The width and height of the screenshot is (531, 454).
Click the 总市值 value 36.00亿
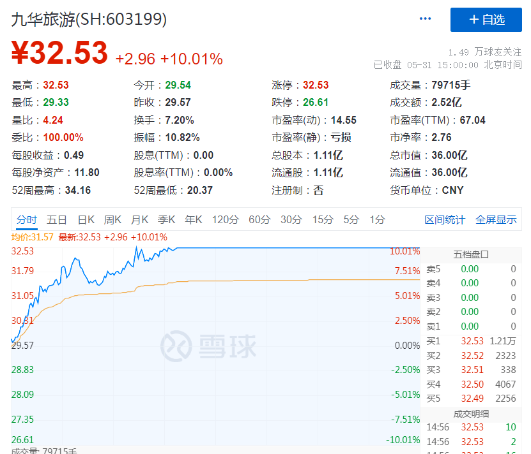450,155
